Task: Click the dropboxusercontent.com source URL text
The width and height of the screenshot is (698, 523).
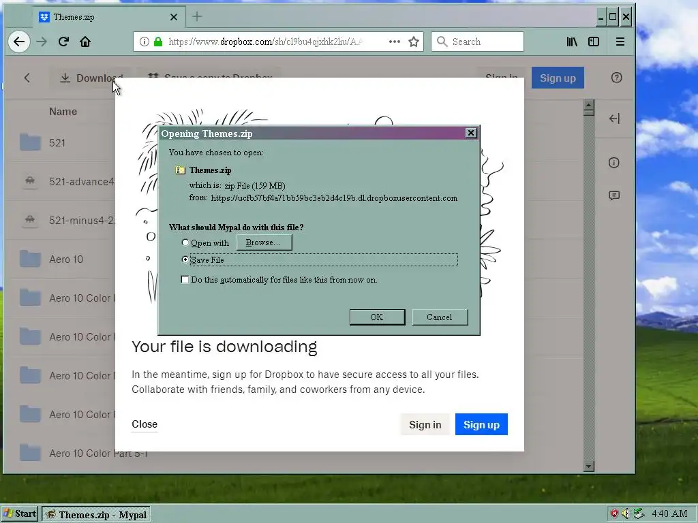Action: click(334, 198)
